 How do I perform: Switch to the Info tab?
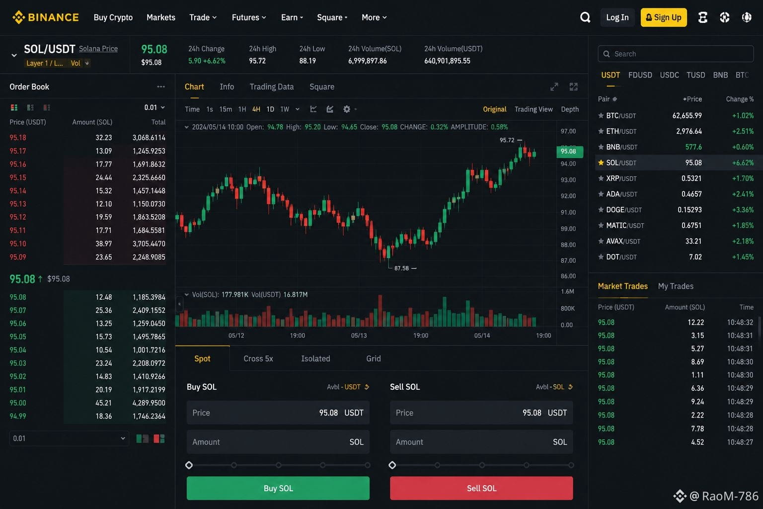[227, 86]
